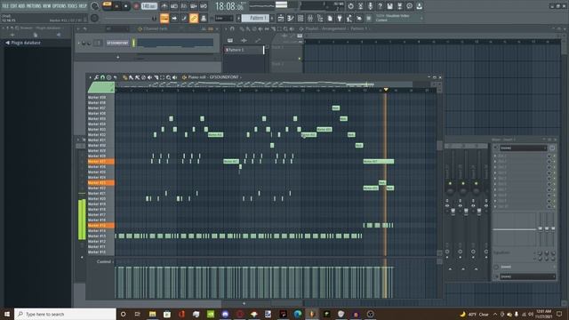Open the Line snap dropdown

(224, 18)
